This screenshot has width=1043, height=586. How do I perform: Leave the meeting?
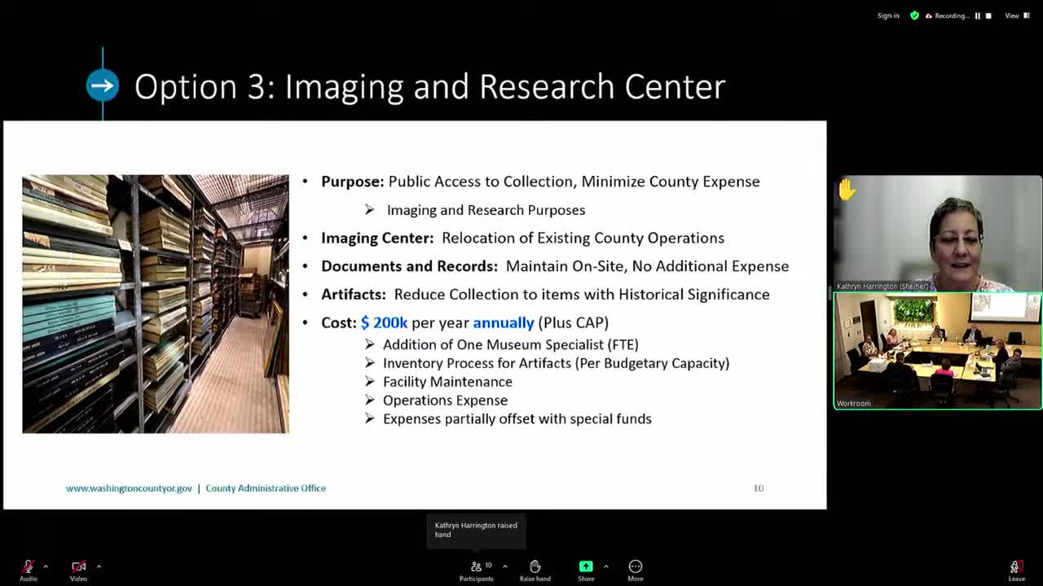pos(1015,569)
